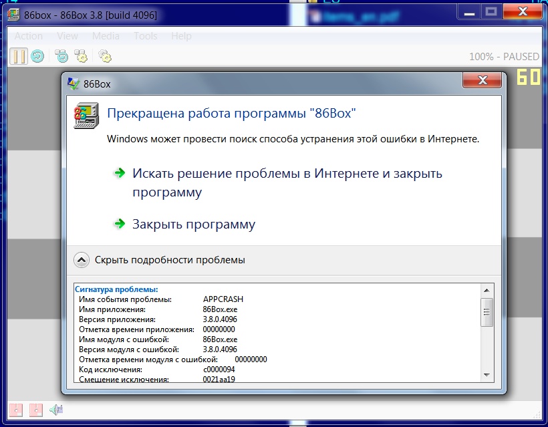Image resolution: width=548 pixels, height=427 pixels.
Task: Click the crash dialog title bar icon
Action: [x=74, y=84]
